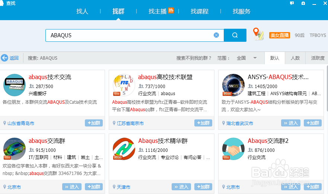Join Abaqus技术精华群 with +加群
Screen dimensions: 328x194
[x=203, y=187]
